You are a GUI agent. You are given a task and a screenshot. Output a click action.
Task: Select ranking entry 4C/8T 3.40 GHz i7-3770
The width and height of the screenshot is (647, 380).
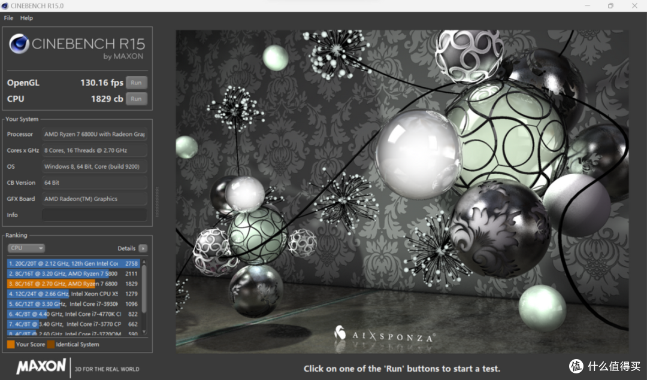coord(74,324)
